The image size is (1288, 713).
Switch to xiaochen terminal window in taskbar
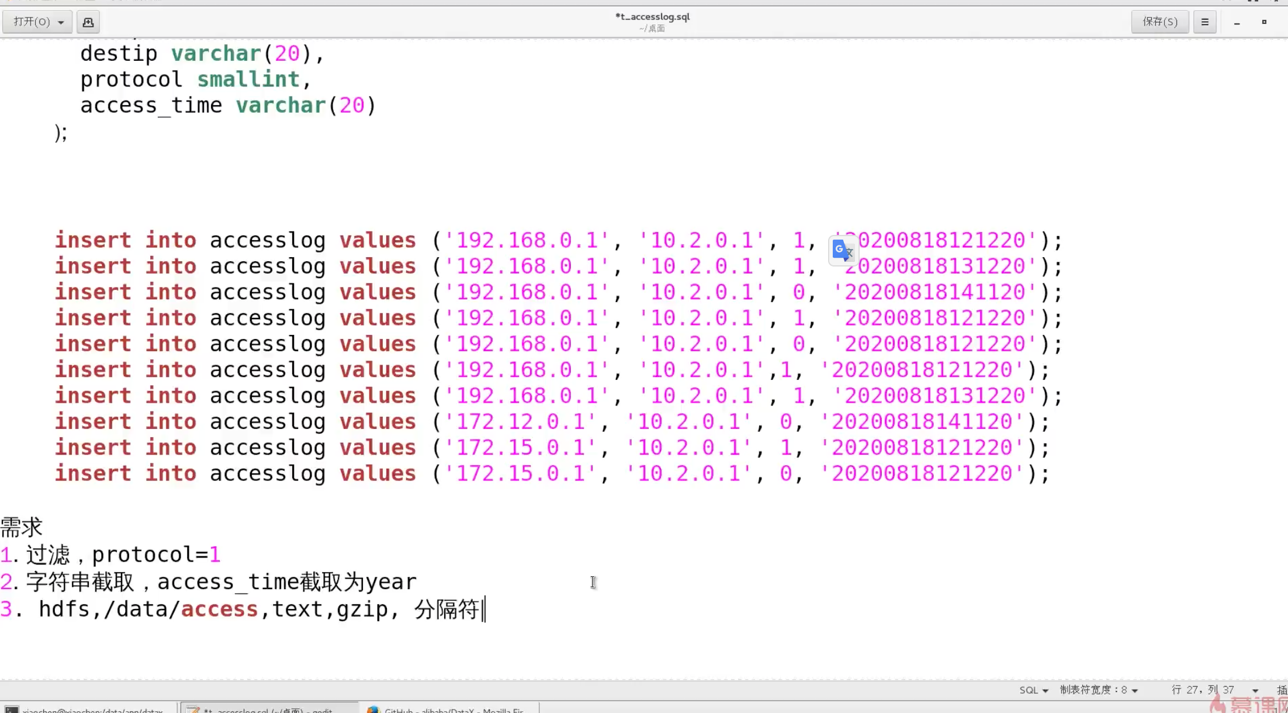click(x=92, y=709)
